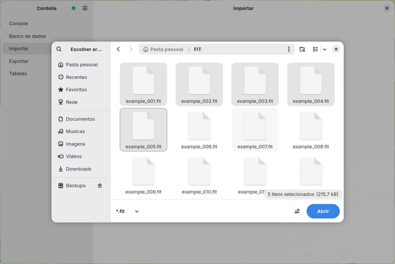Switch to list view

315,49
